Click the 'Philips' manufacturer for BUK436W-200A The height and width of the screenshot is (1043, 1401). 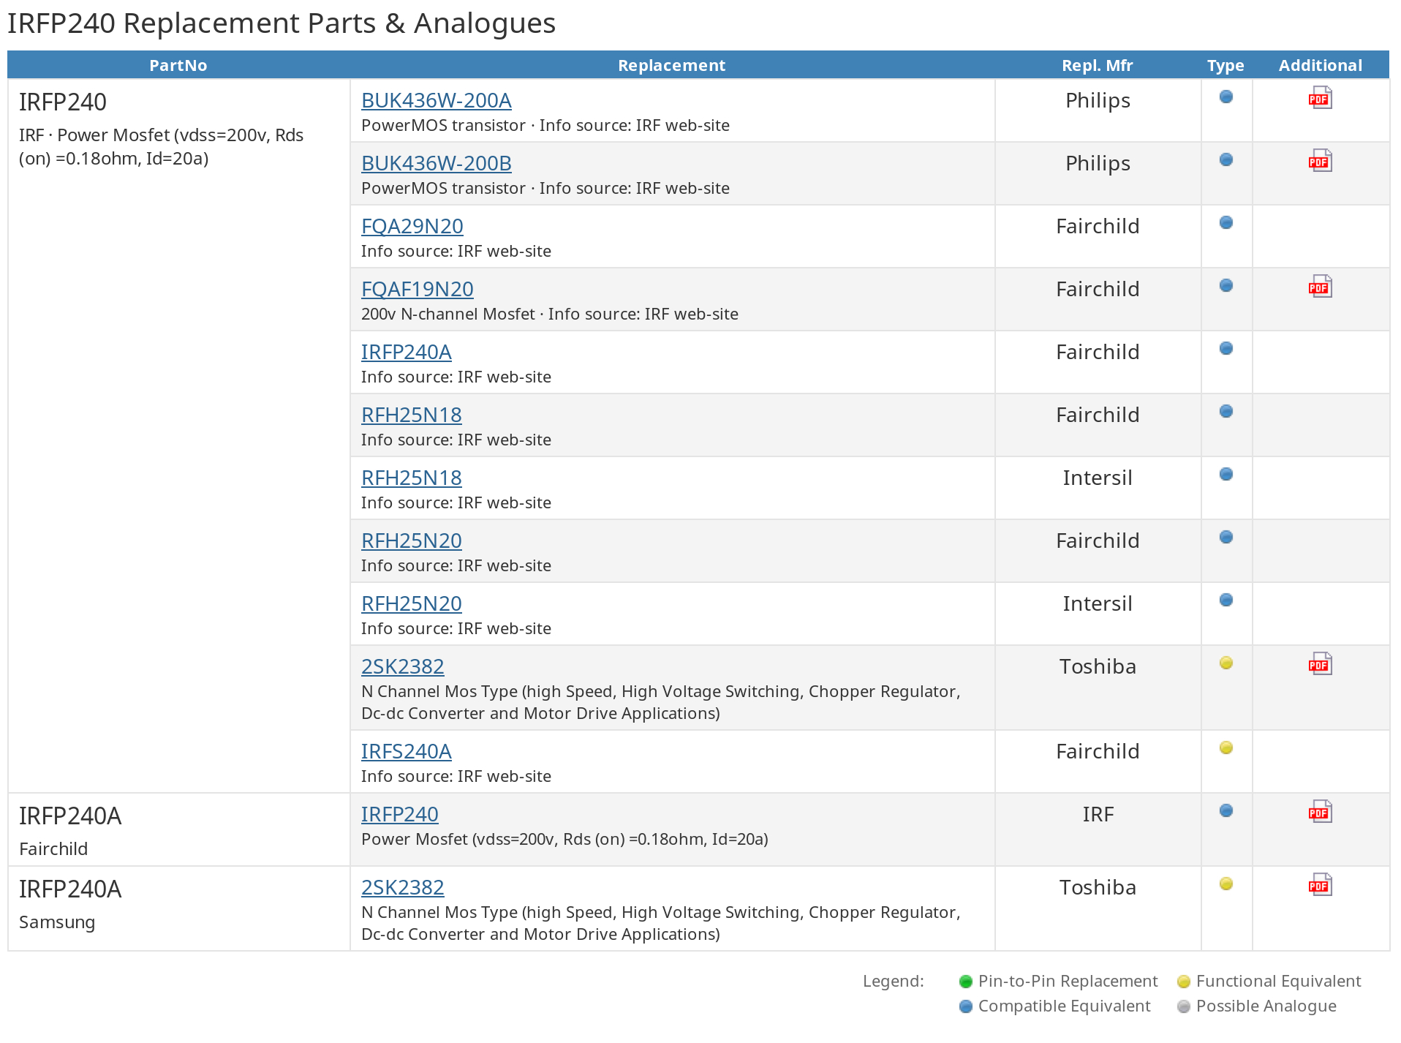tap(1098, 100)
